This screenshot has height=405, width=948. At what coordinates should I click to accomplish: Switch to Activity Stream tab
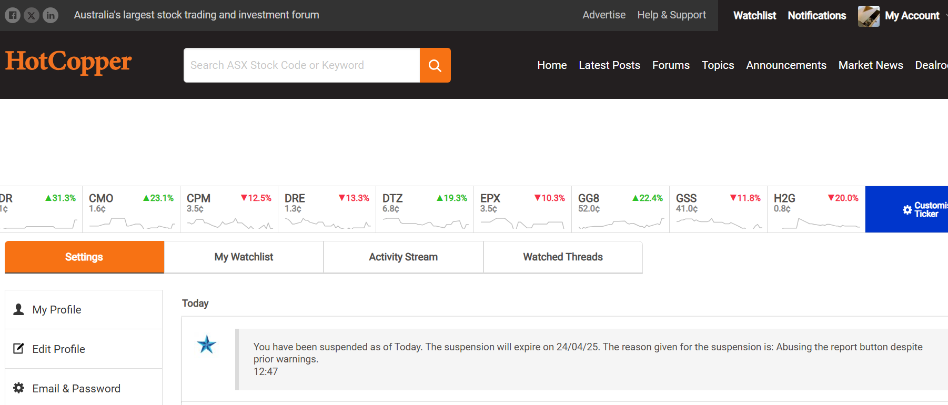point(403,257)
